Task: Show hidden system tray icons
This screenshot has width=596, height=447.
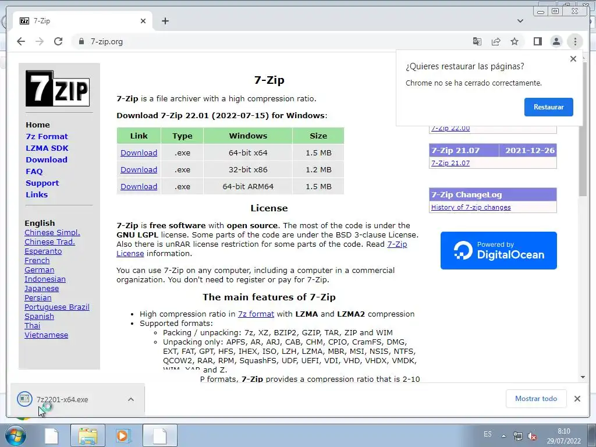Action: click(x=503, y=436)
